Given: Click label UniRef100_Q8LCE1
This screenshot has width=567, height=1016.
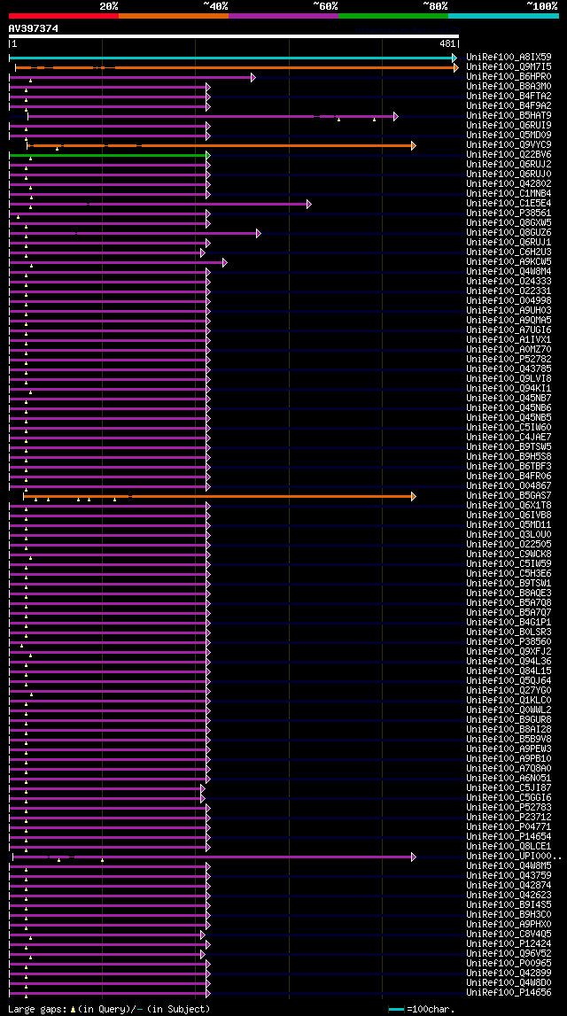Looking at the screenshot, I should click(509, 846).
